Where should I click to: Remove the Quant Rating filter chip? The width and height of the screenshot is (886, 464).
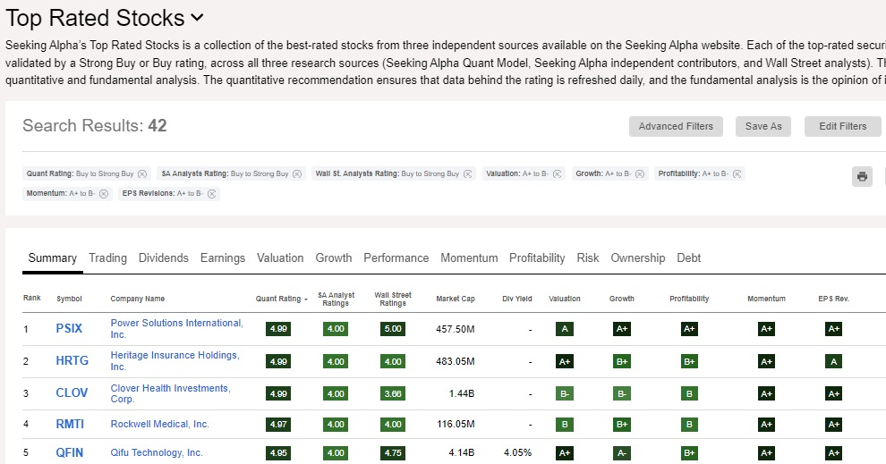[x=142, y=173]
